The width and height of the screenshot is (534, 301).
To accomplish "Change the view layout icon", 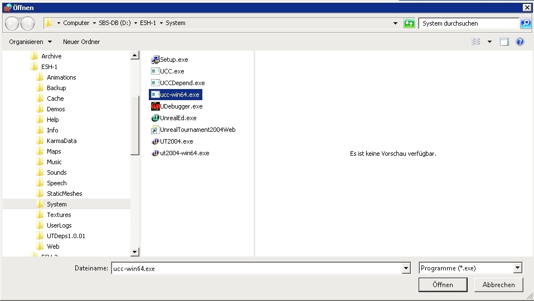I will 476,42.
